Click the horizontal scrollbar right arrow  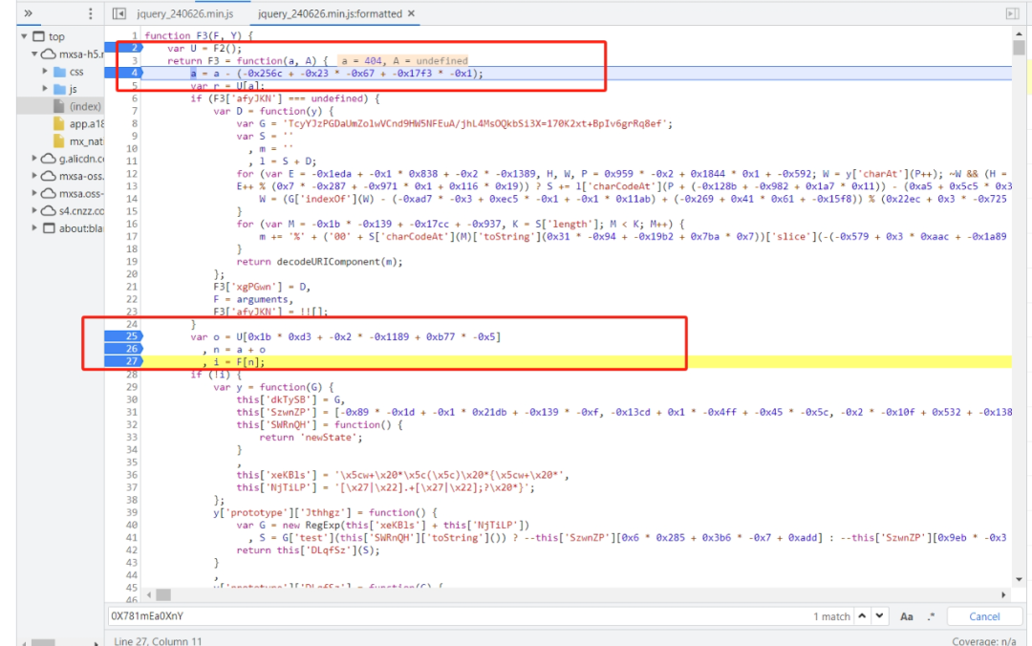(1003, 594)
